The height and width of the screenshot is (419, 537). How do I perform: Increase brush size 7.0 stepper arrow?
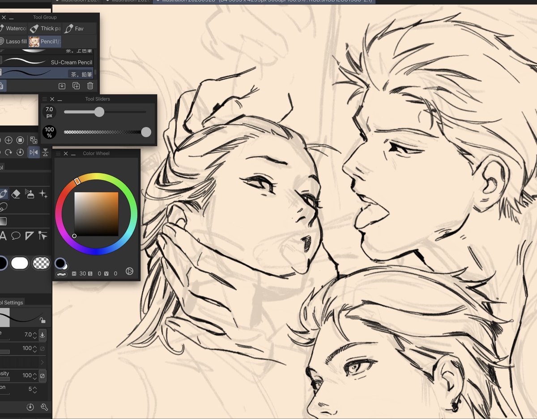[x=34, y=331]
